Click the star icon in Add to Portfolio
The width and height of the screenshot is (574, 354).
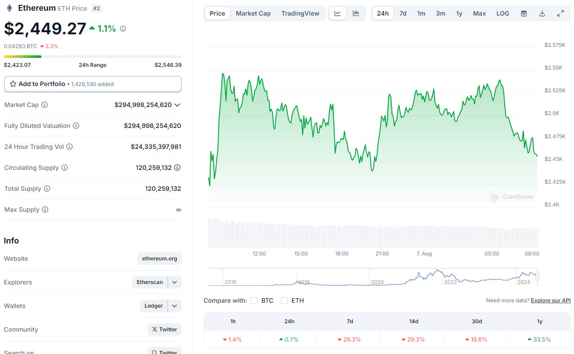[13, 84]
